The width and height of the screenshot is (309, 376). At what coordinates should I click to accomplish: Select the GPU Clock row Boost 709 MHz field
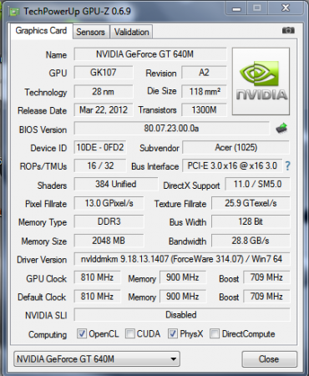[x=266, y=277]
